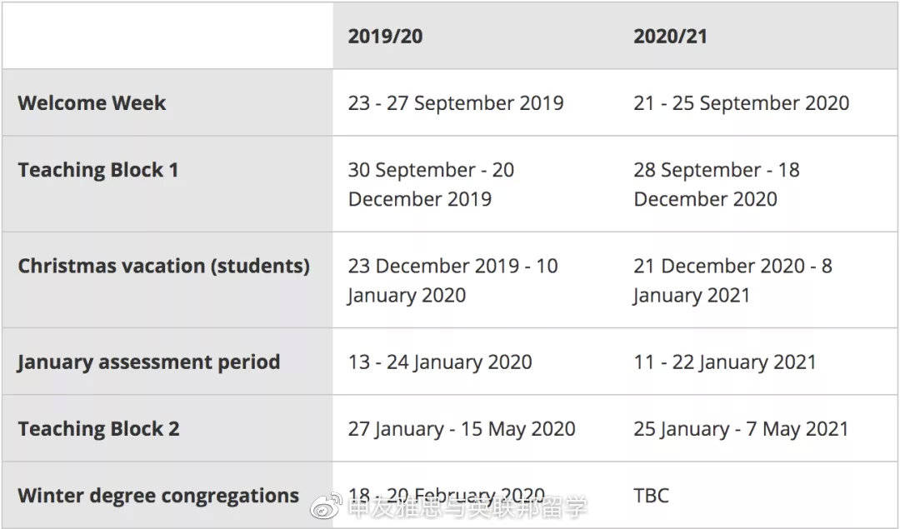Select the Welcome Week row label
The image size is (900, 529).
tap(92, 103)
